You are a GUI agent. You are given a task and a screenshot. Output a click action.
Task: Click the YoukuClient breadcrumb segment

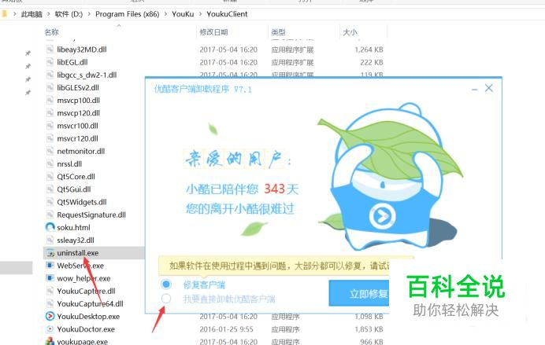227,14
